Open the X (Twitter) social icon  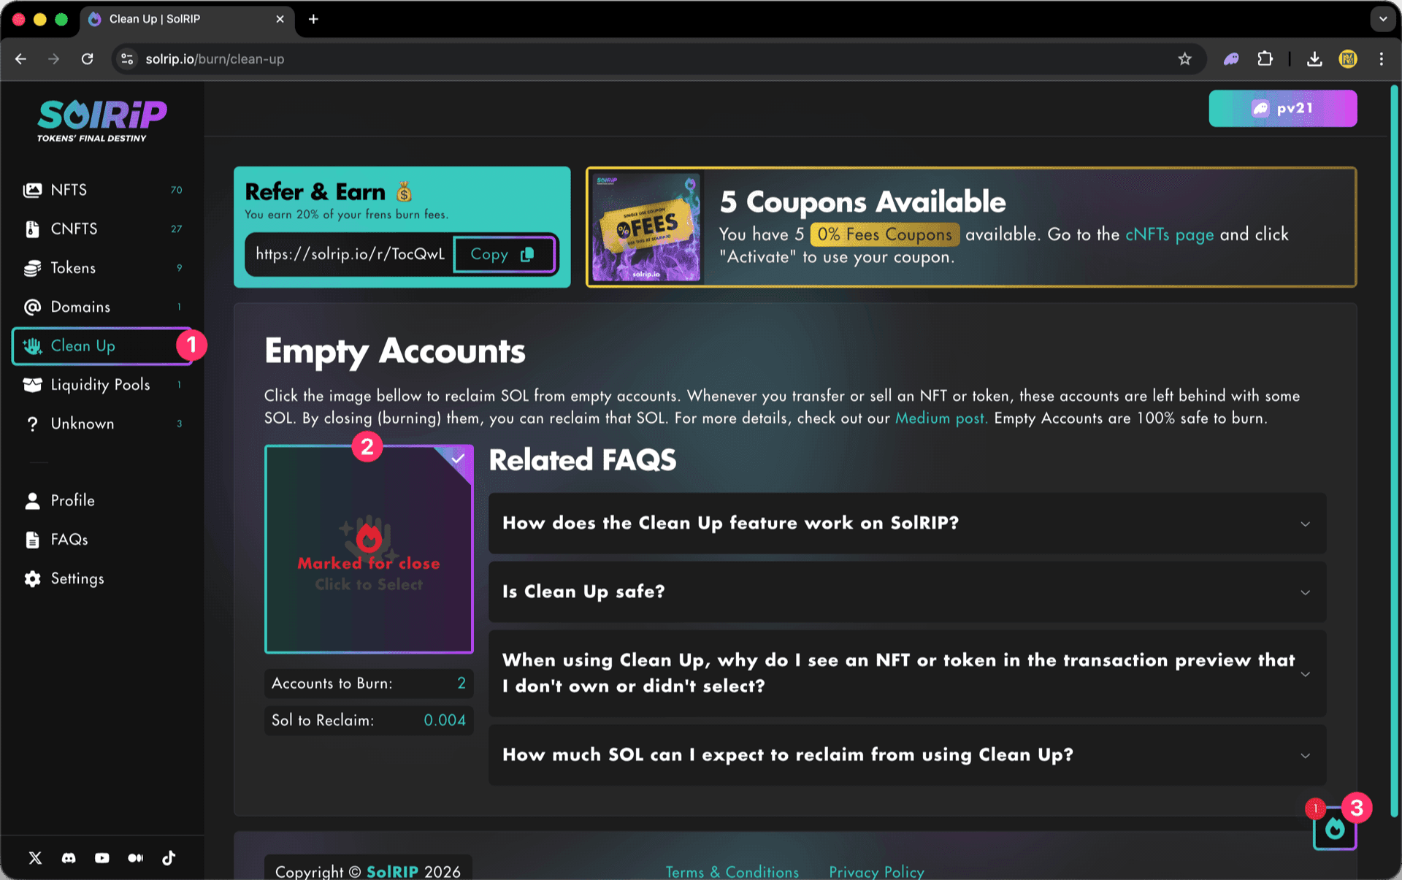click(x=35, y=858)
